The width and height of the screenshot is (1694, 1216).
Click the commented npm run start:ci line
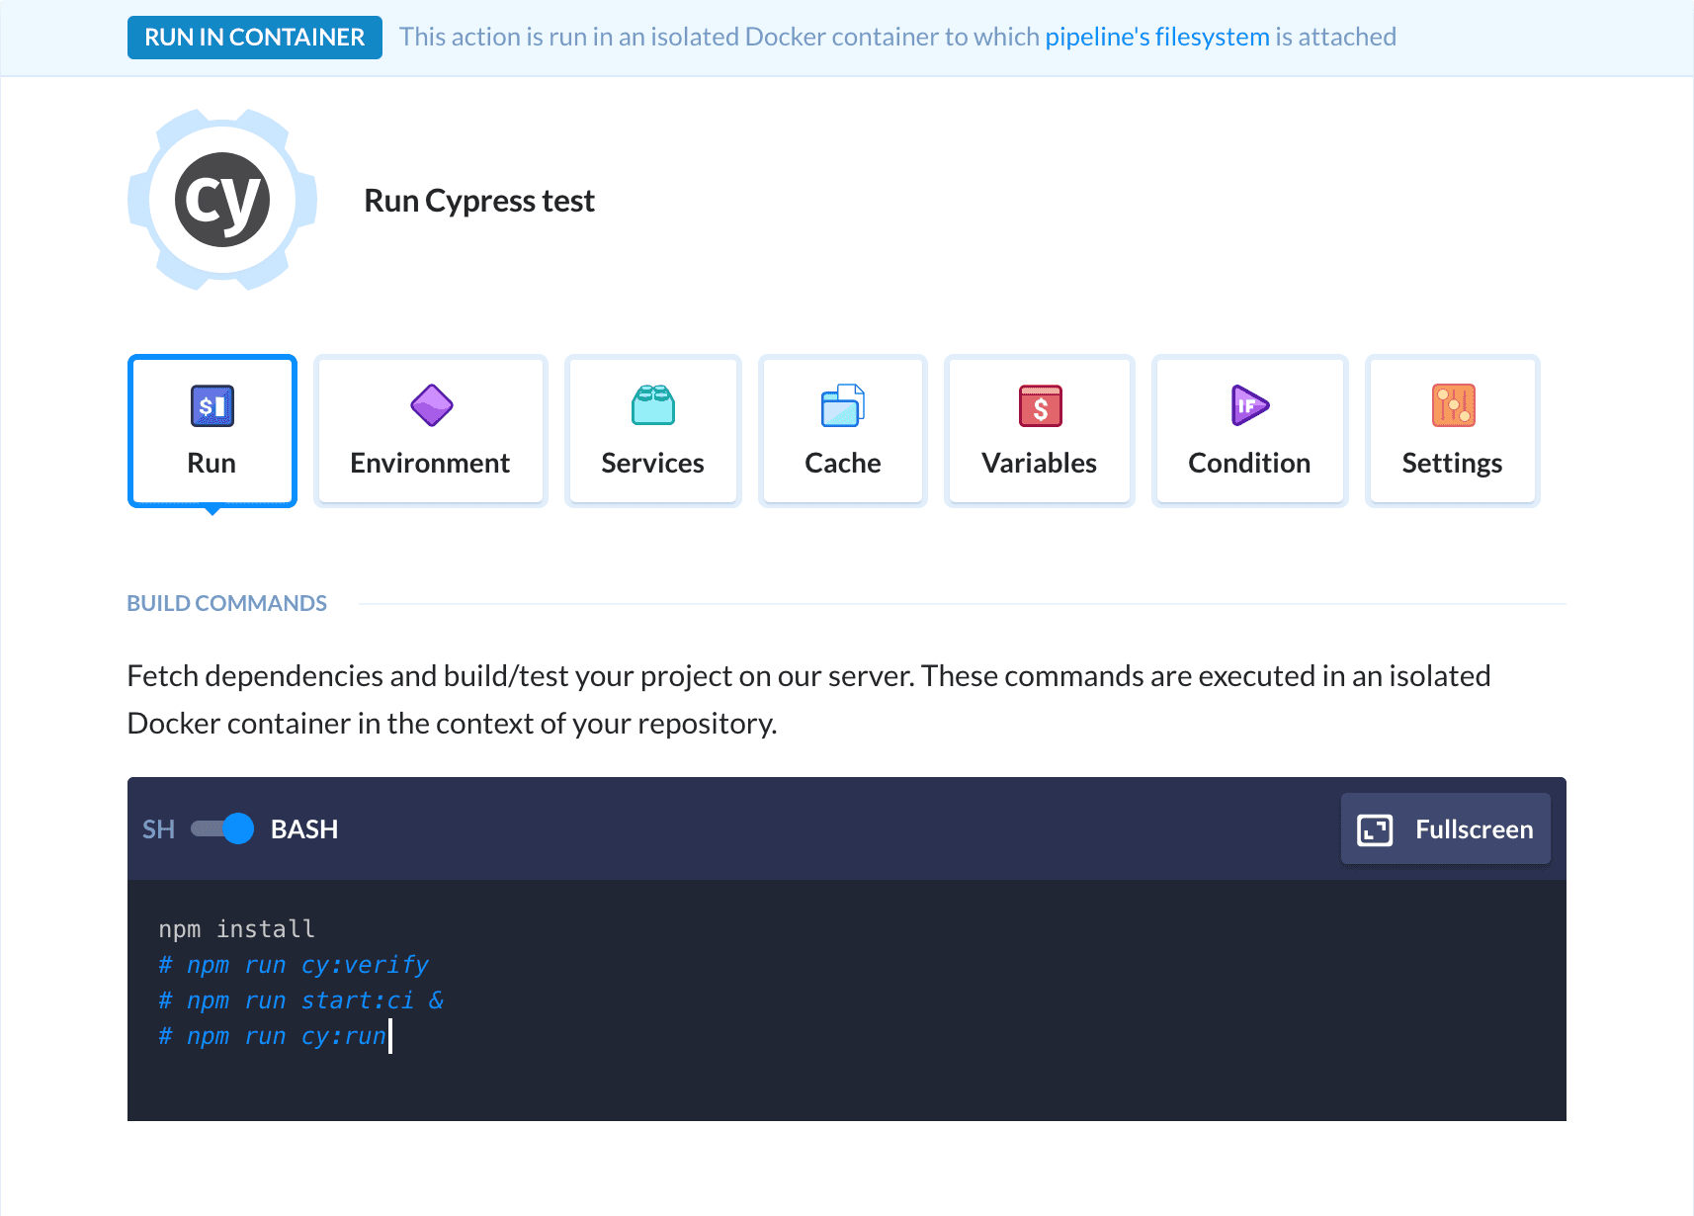(301, 1000)
